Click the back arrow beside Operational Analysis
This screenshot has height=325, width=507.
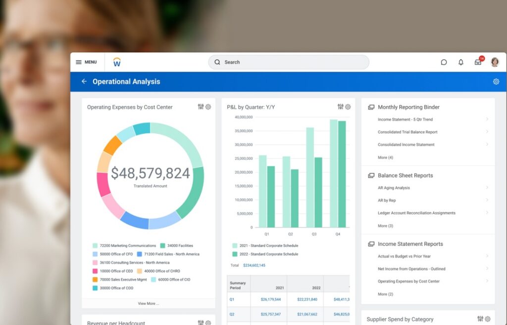click(x=84, y=81)
